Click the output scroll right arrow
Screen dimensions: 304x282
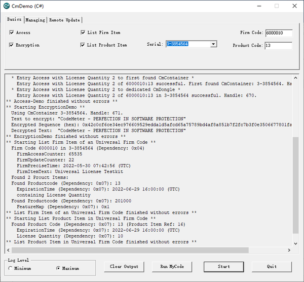[289, 250]
